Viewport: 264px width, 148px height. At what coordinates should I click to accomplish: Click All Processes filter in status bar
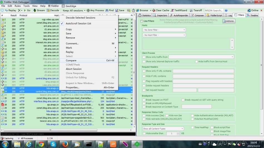pyautogui.click(x=25, y=138)
